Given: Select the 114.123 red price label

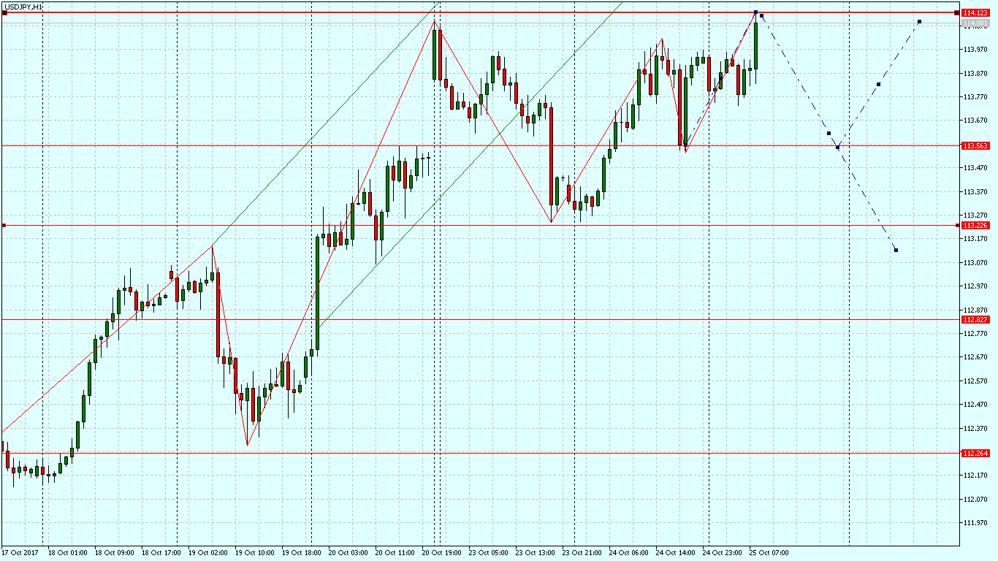Looking at the screenshot, I should click(x=975, y=13).
